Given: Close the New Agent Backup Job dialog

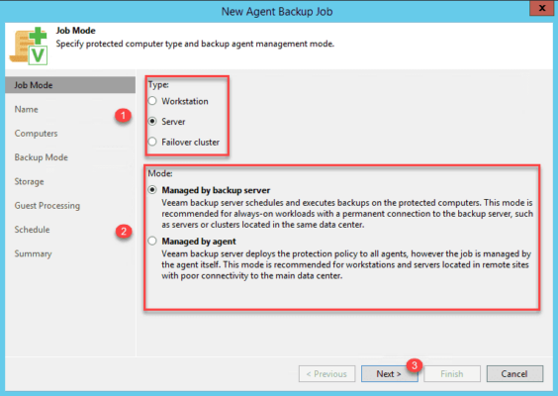Looking at the screenshot, I should 541,8.
